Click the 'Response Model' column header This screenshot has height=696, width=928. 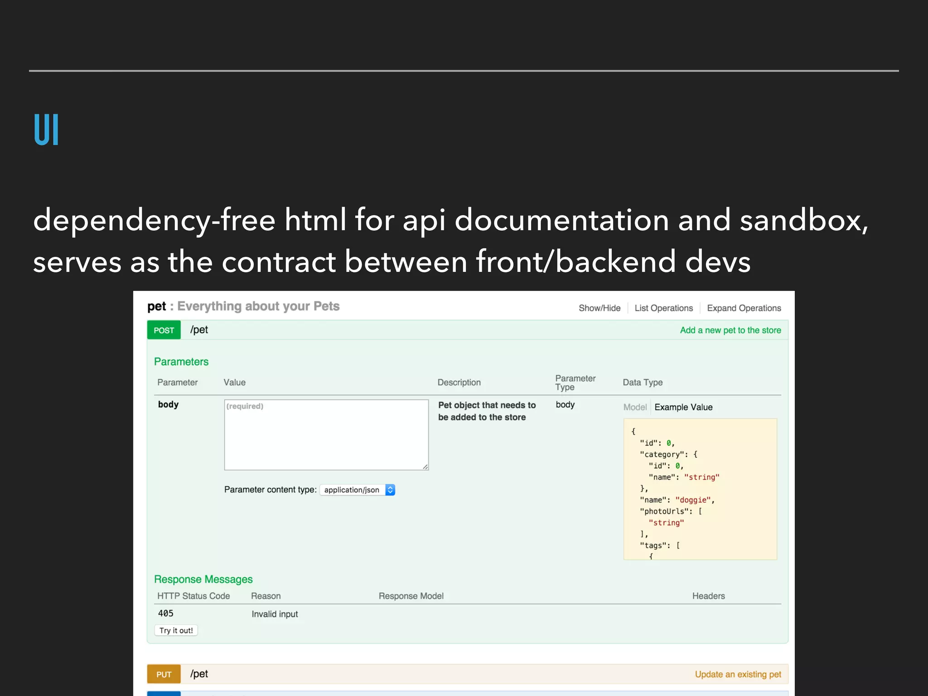411,596
